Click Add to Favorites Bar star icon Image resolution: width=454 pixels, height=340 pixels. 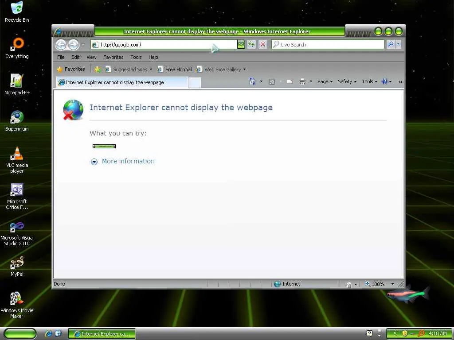pyautogui.click(x=98, y=70)
